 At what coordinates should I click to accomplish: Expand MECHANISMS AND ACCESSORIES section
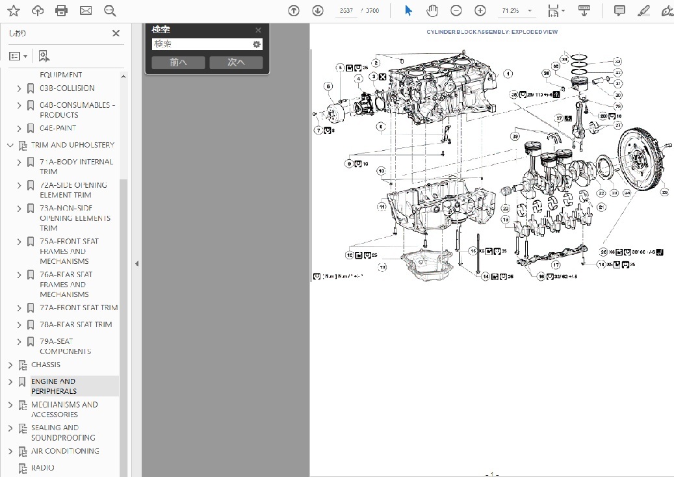pos(10,405)
